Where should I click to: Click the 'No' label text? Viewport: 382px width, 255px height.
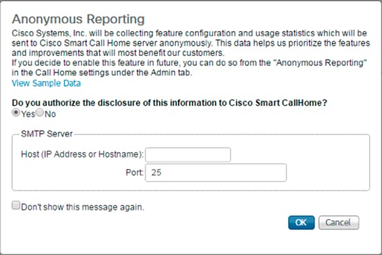coord(50,114)
